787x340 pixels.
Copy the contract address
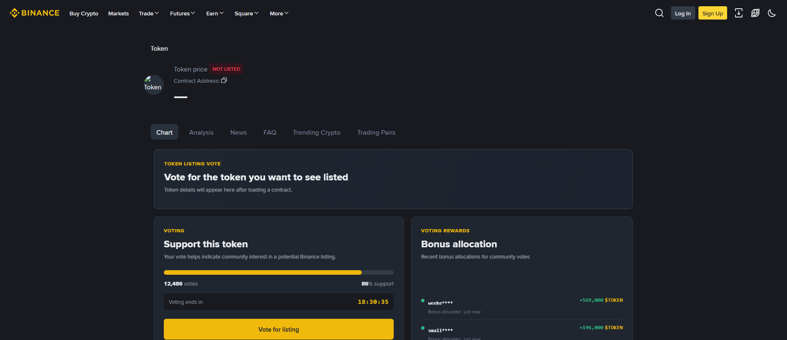tap(224, 81)
